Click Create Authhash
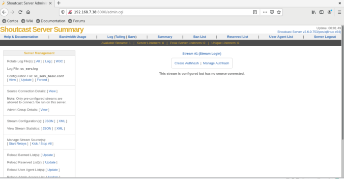The width and height of the screenshot is (344, 179). tap(186, 63)
